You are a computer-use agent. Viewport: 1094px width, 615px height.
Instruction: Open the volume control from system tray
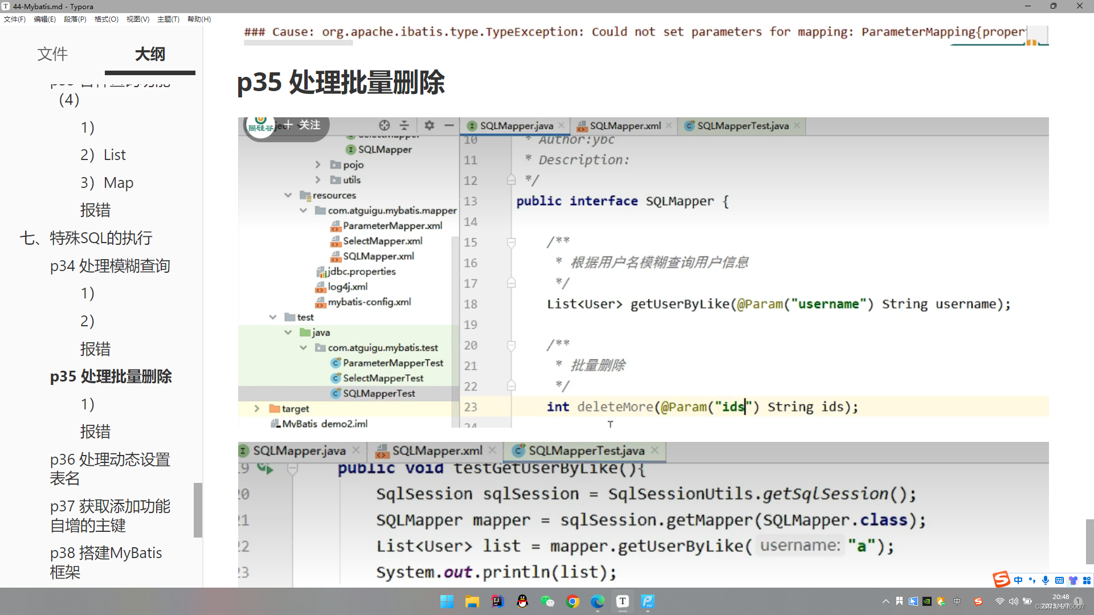pos(1013,601)
